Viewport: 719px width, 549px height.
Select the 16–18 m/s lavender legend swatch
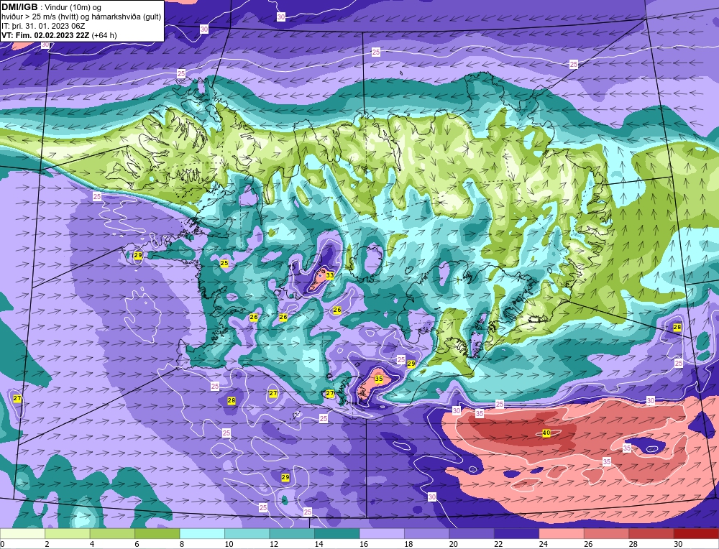[382, 533]
